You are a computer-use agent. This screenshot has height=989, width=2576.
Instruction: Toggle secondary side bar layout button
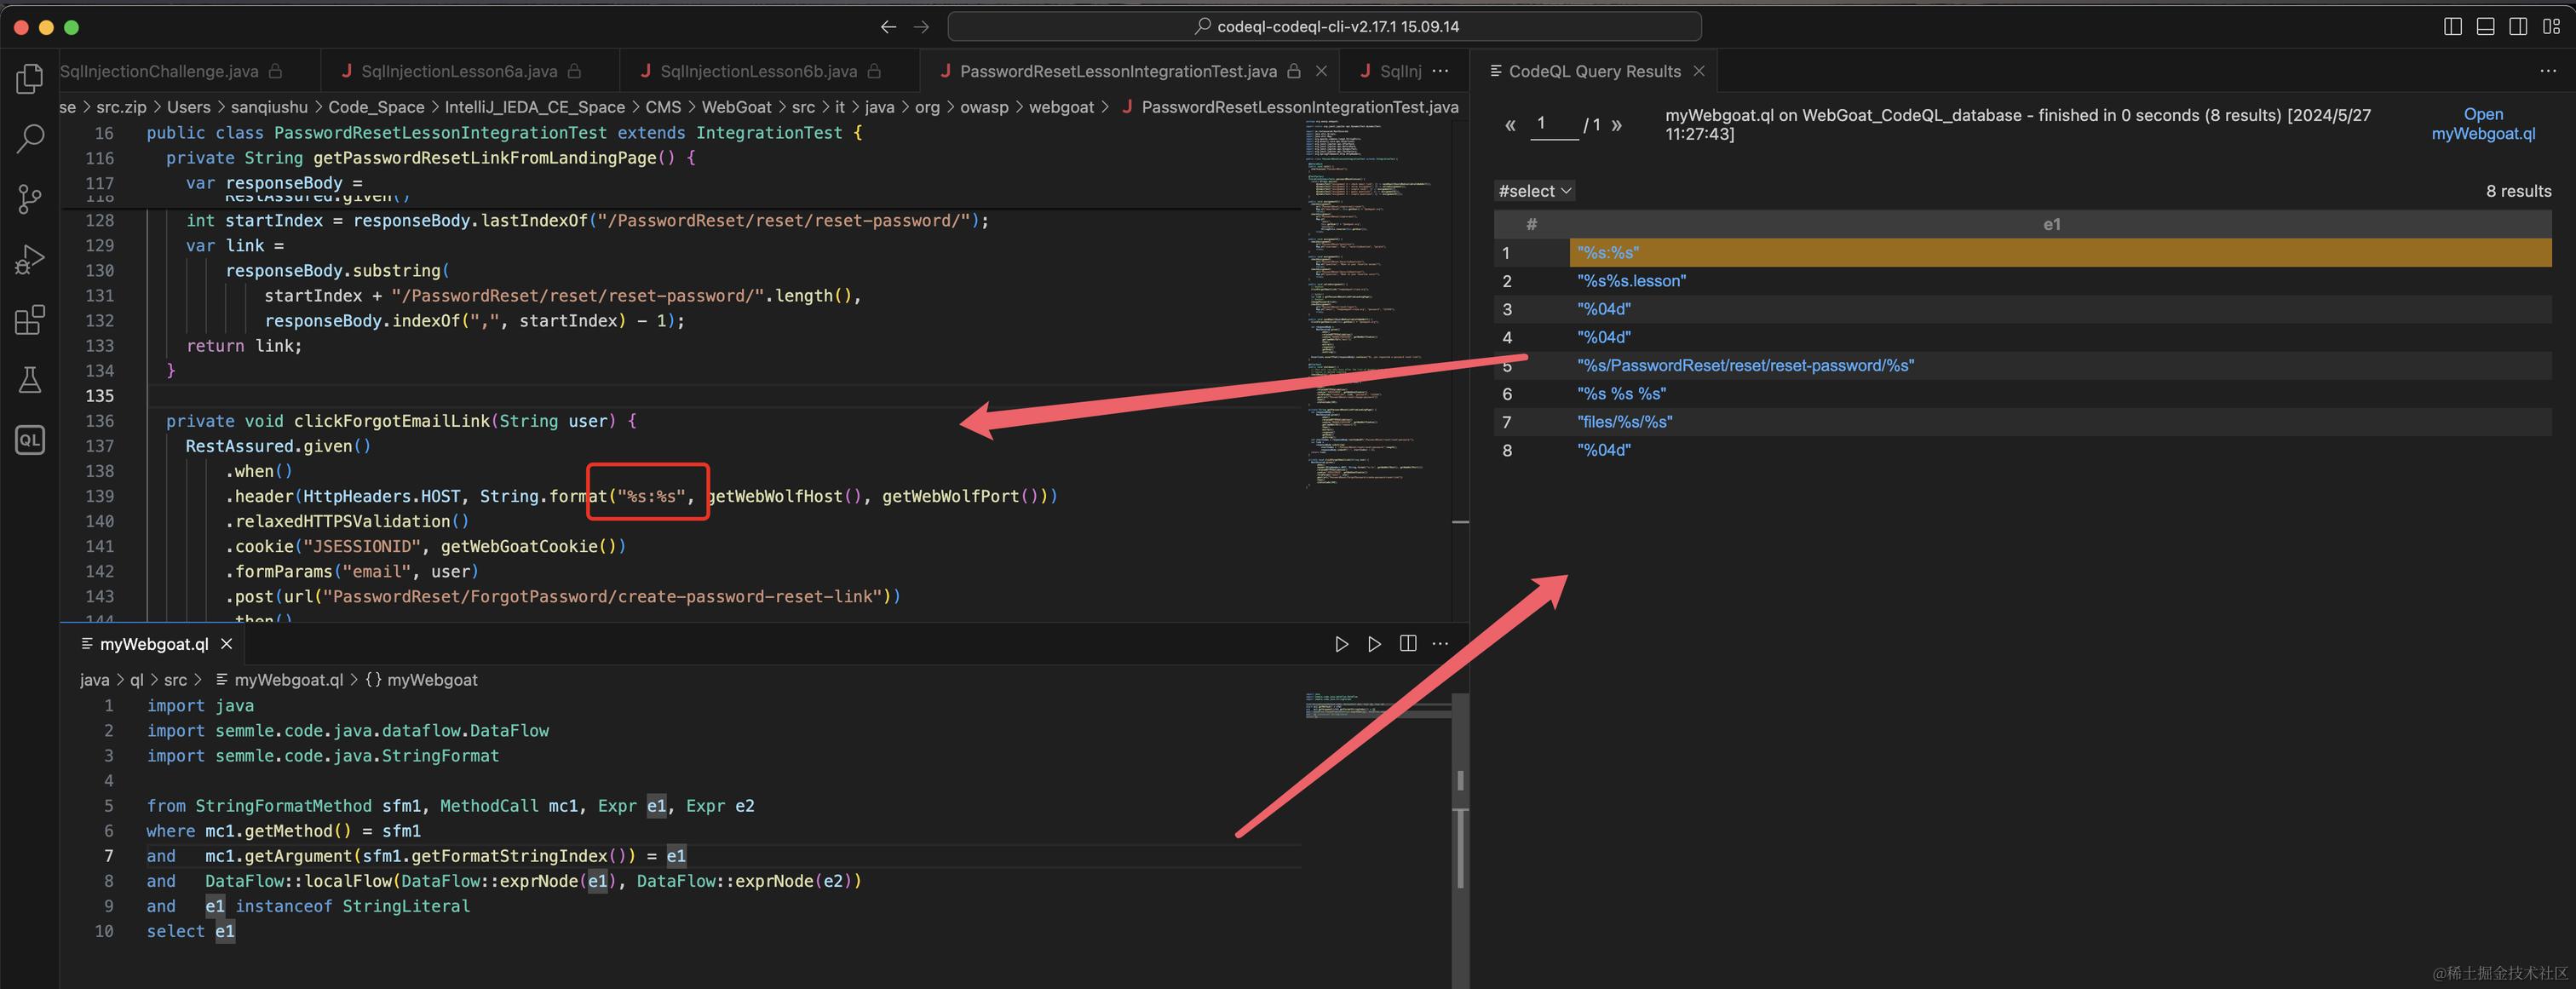coord(2518,27)
